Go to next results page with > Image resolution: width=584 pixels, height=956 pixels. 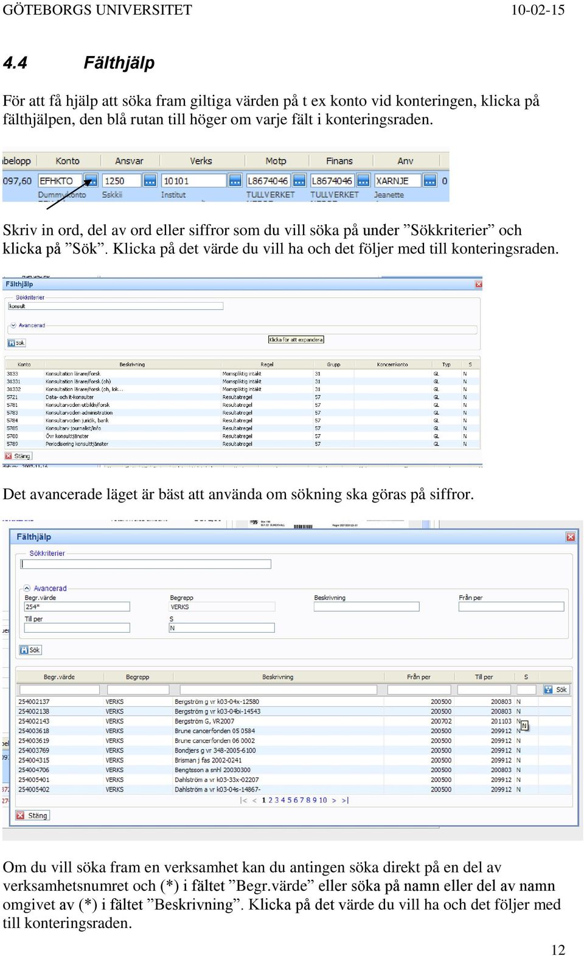point(334,800)
